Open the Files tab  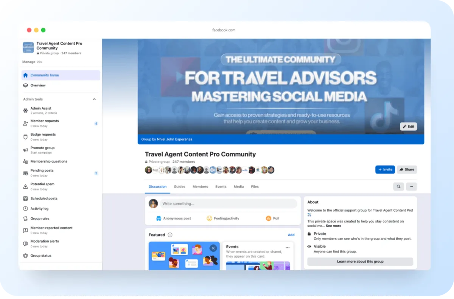[x=255, y=187]
